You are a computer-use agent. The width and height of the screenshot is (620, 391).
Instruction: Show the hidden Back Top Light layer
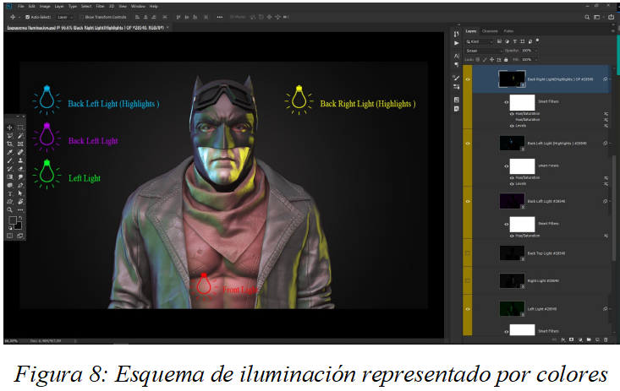tap(468, 253)
